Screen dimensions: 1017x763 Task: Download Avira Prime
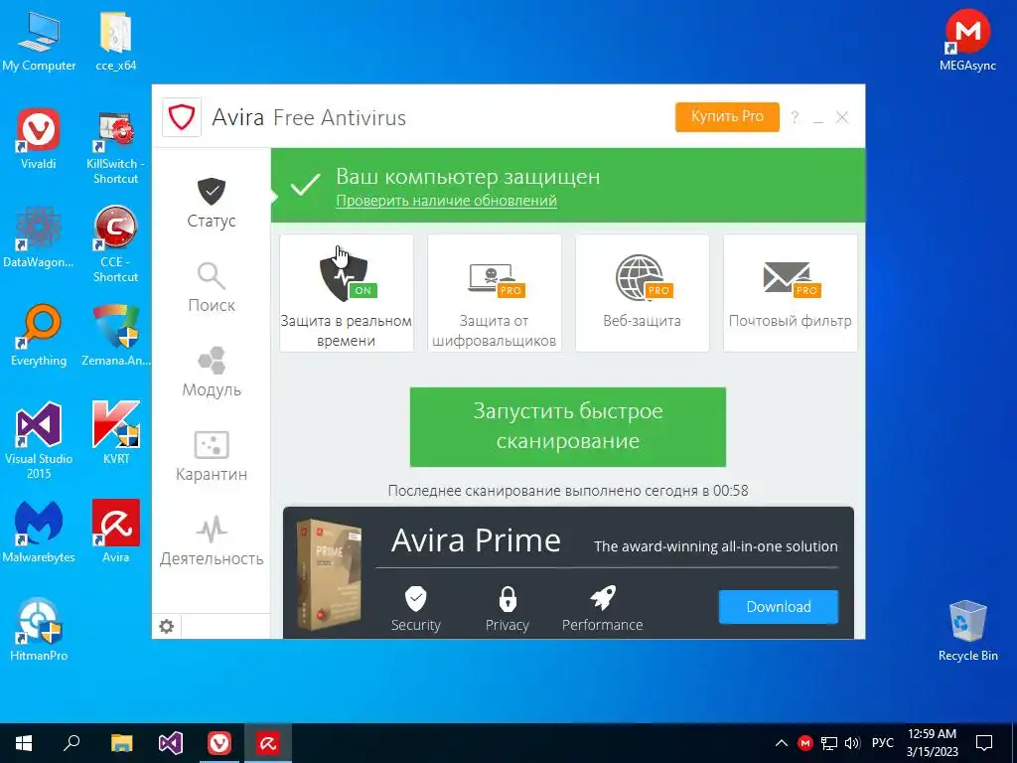[x=779, y=607]
